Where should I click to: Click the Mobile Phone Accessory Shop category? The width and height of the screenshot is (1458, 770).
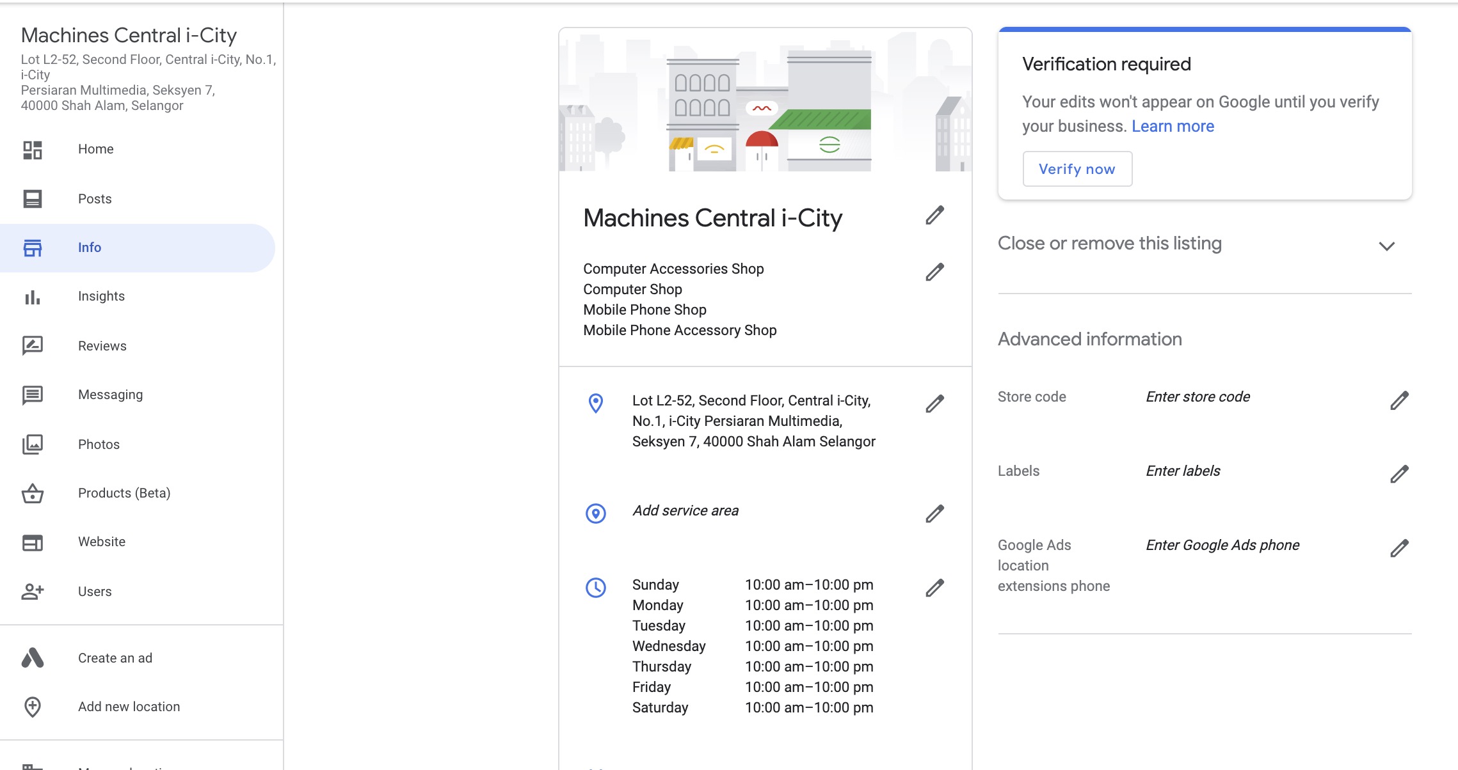pos(680,331)
